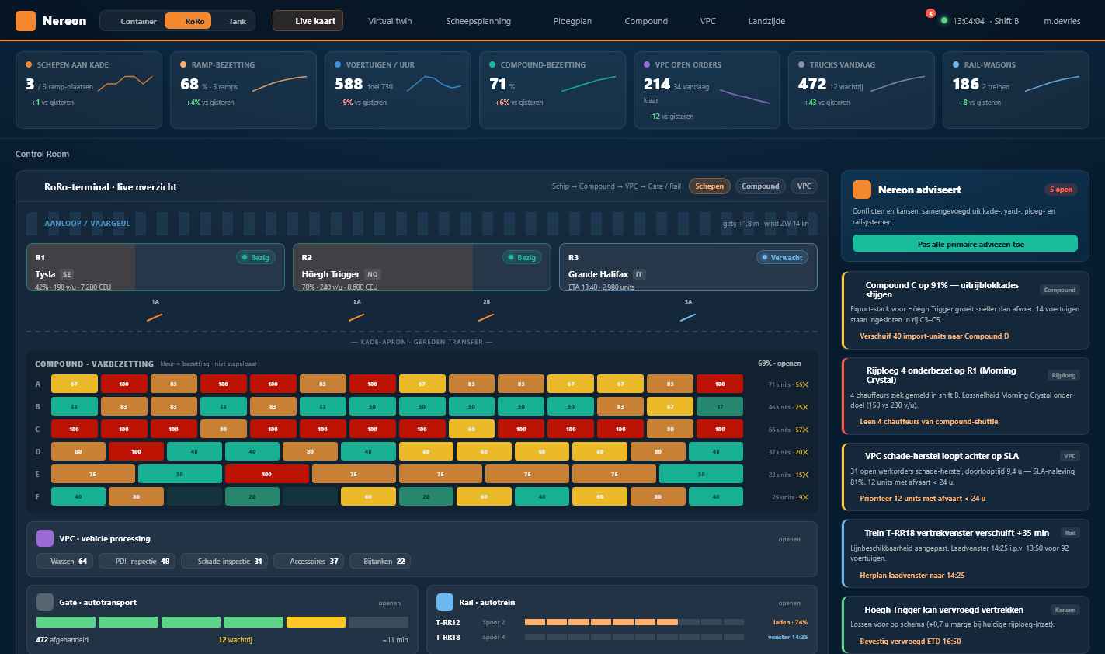This screenshot has height=654, width=1105.
Task: Click 'Bevestig vervroegd ETD 16:50'
Action: tap(910, 642)
